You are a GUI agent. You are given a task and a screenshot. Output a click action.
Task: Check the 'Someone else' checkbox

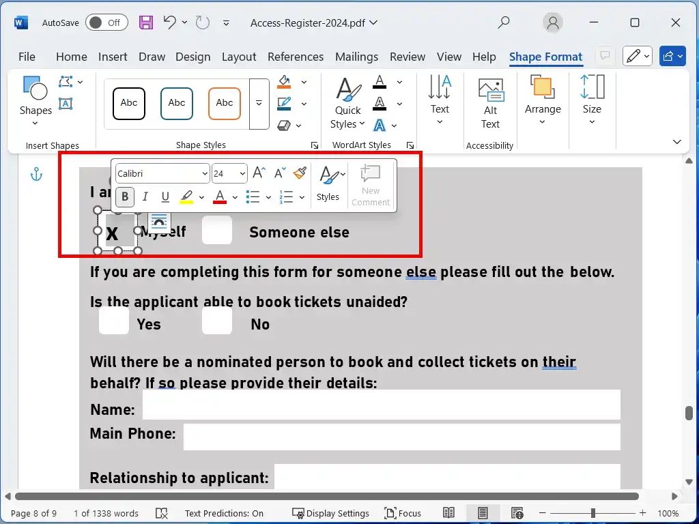(217, 231)
